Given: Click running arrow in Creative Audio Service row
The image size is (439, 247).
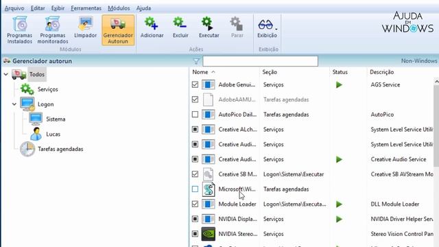Looking at the screenshot, I should 339,159.
